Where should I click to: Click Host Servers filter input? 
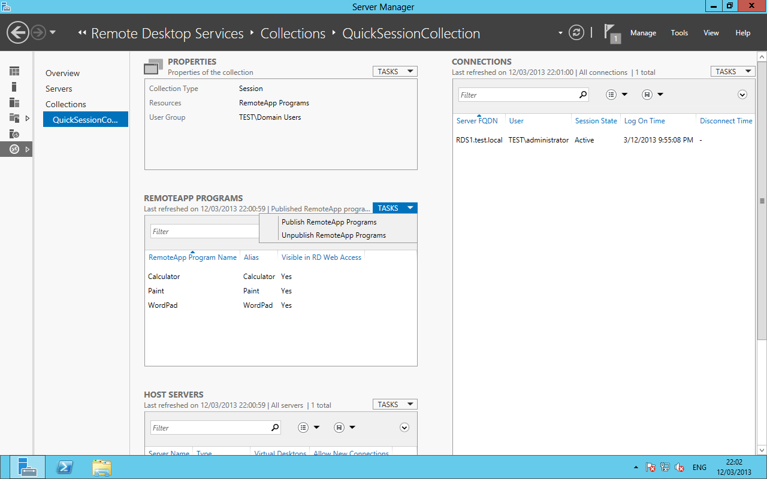(x=210, y=428)
